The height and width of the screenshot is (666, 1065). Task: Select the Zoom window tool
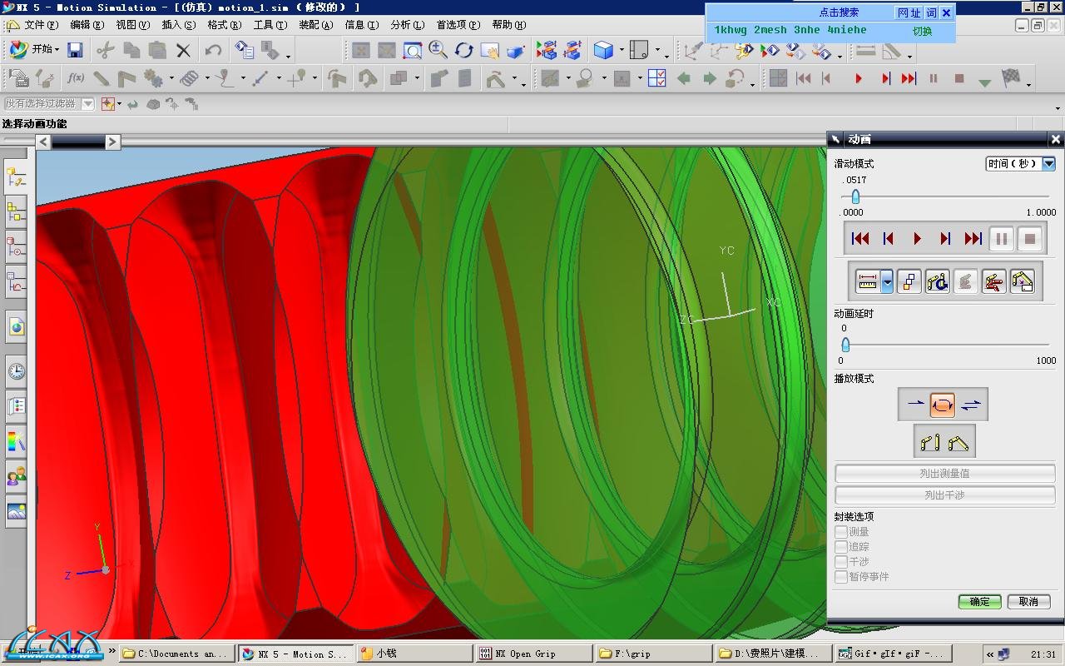point(413,51)
